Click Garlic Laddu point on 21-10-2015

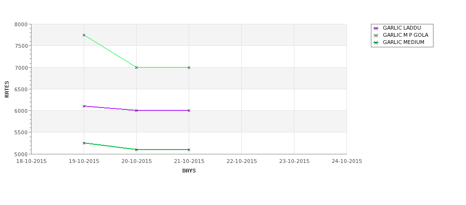click(189, 110)
